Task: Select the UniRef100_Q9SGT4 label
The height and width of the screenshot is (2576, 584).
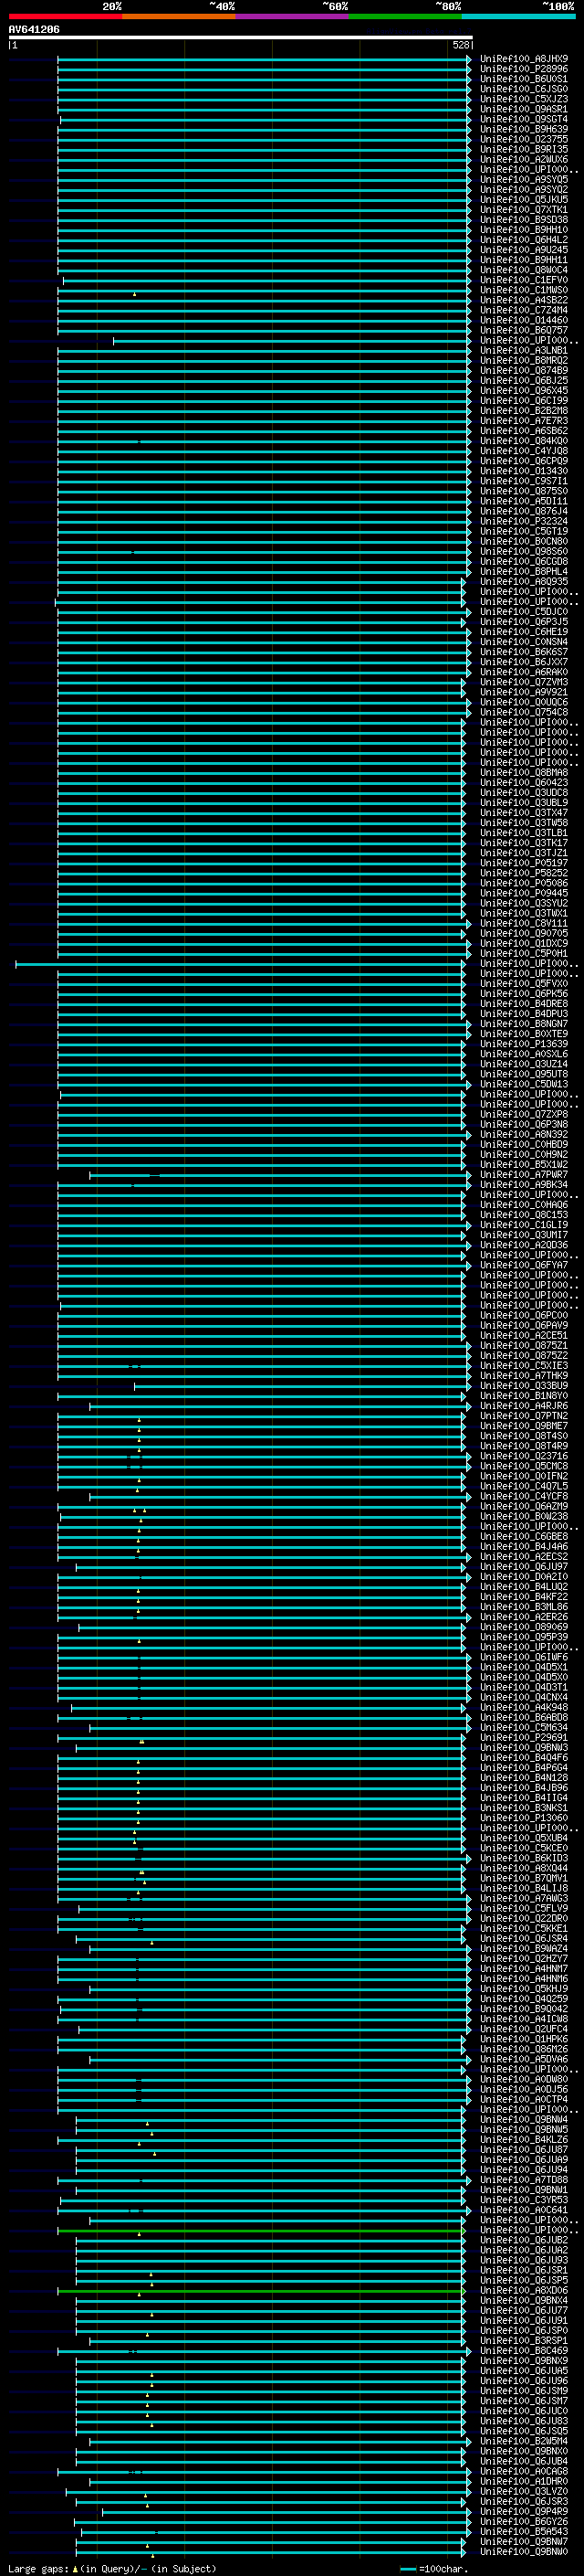Action: coord(524,119)
